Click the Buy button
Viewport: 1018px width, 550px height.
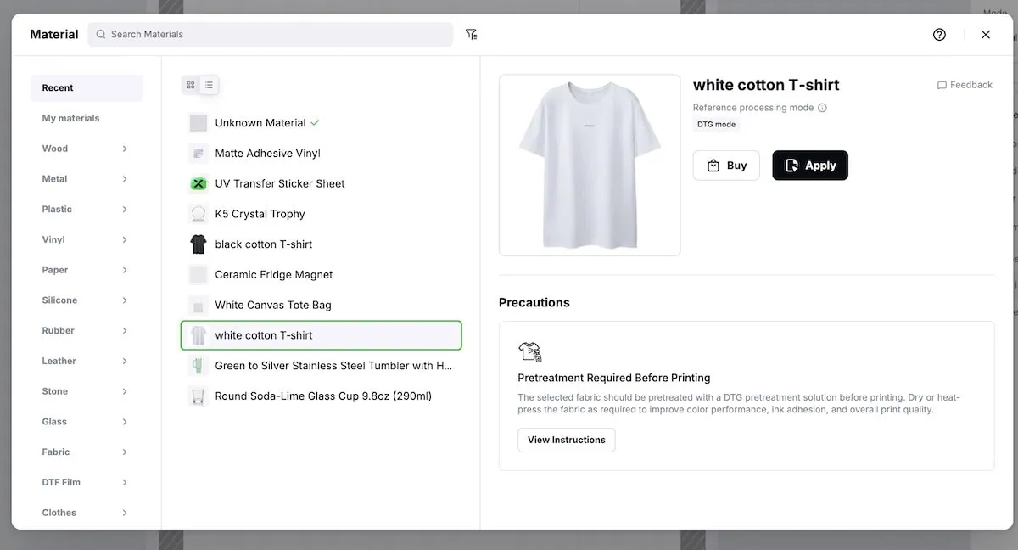726,166
